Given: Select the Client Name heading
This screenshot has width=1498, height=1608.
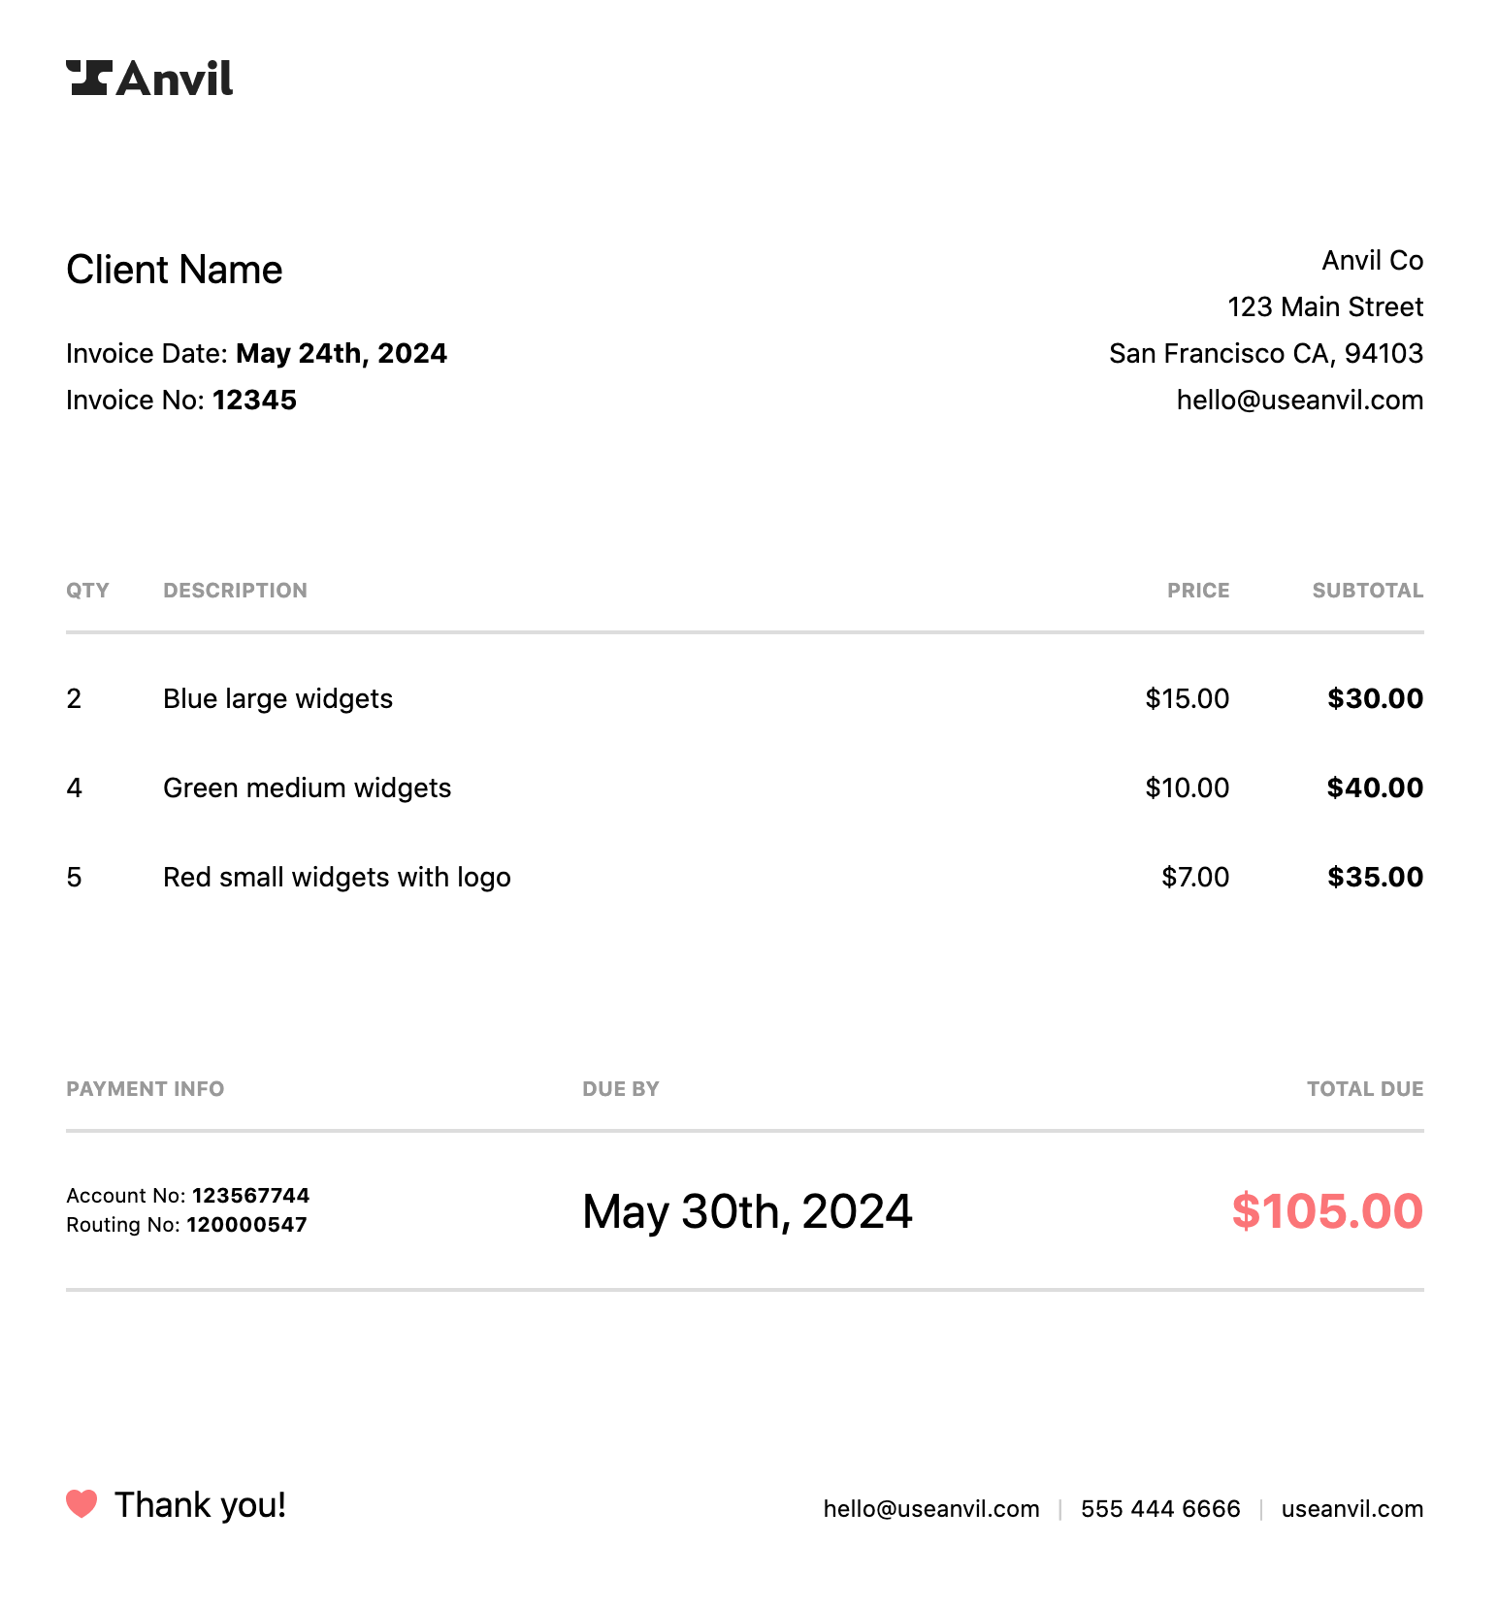Looking at the screenshot, I should (175, 270).
